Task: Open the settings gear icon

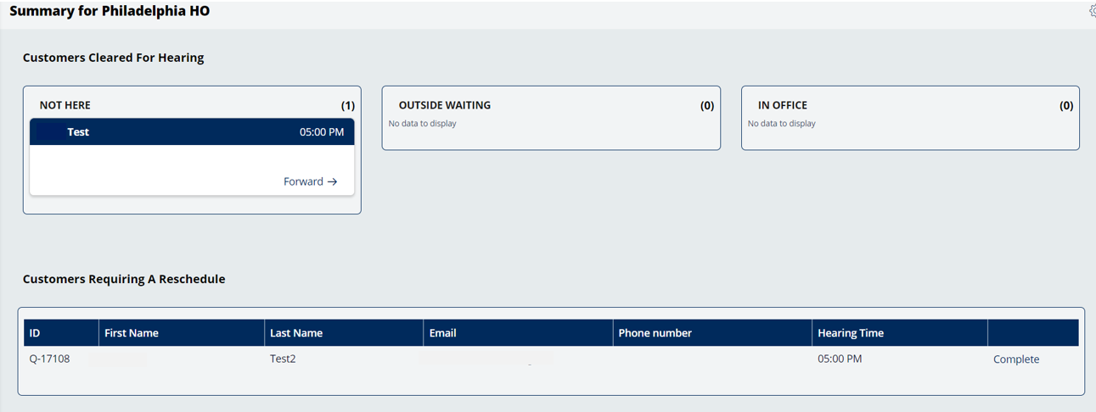Action: tap(1092, 11)
